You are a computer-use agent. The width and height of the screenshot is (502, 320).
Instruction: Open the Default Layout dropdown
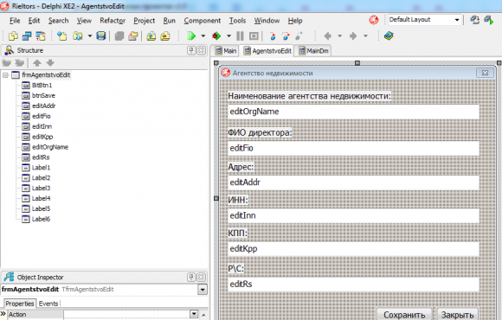(457, 20)
